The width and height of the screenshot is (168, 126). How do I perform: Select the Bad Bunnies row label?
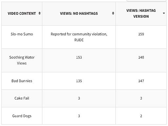click(x=22, y=81)
